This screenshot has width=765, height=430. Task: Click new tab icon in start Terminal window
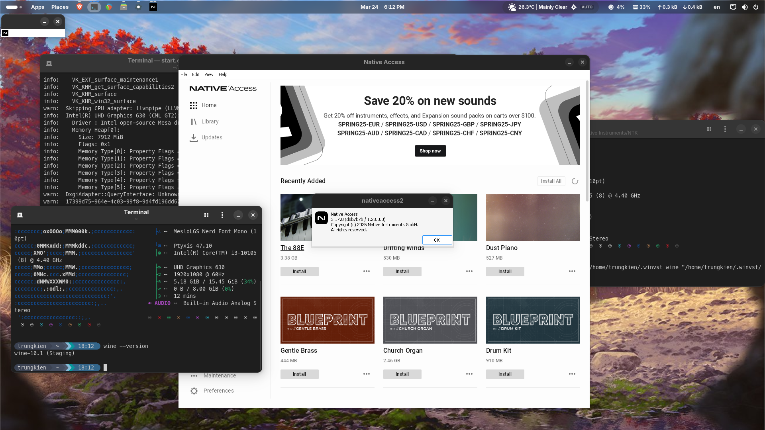coord(49,63)
